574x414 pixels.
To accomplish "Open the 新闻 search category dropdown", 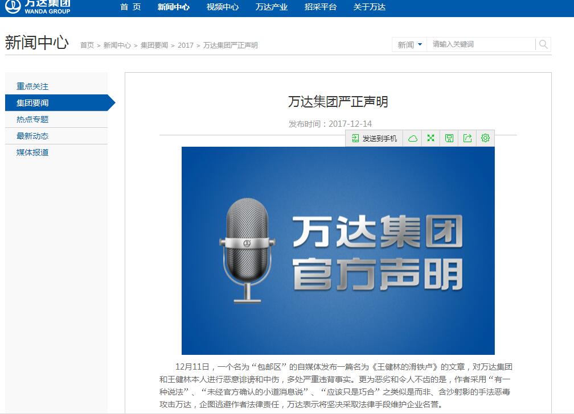I will (409, 44).
